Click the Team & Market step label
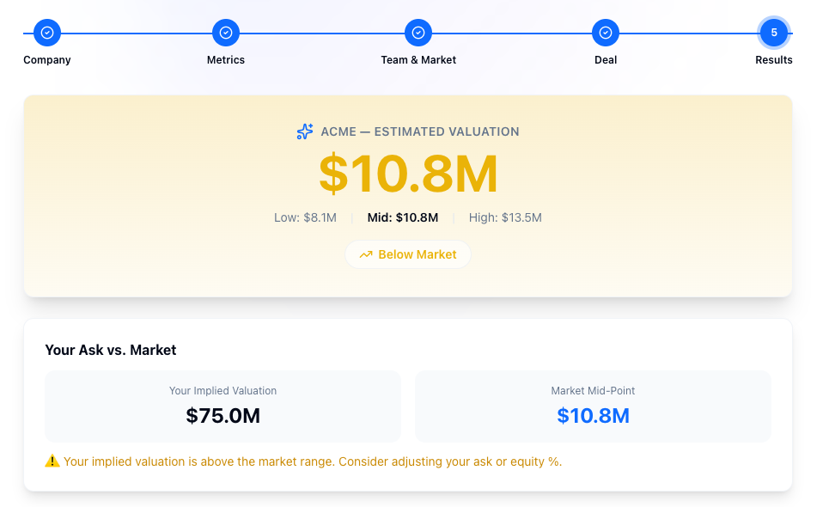 (418, 60)
